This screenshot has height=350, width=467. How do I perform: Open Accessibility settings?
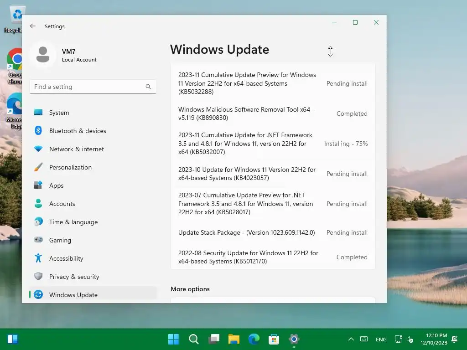click(93, 258)
